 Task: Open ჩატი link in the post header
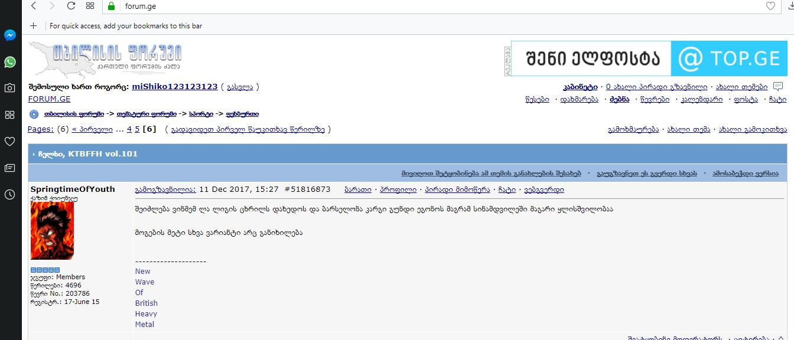tap(507, 189)
